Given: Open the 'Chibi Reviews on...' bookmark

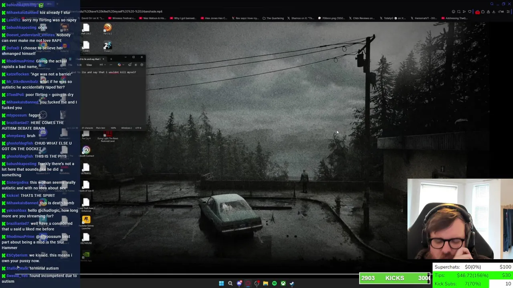Looking at the screenshot, I should 362,18.
